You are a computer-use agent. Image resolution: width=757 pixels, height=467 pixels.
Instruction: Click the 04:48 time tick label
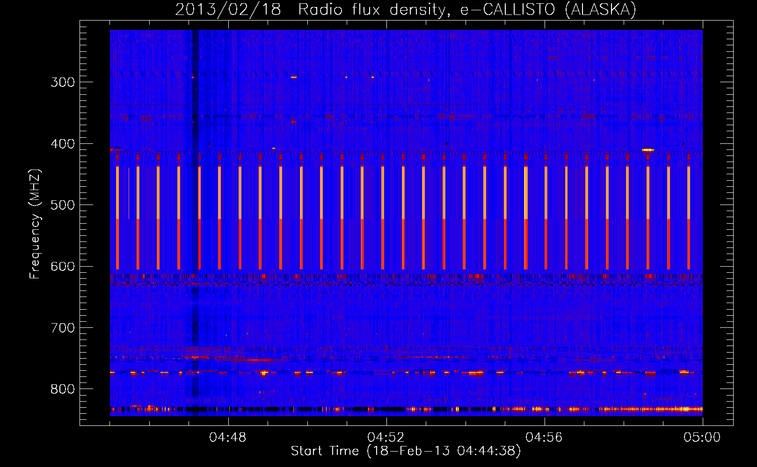pyautogui.click(x=228, y=438)
